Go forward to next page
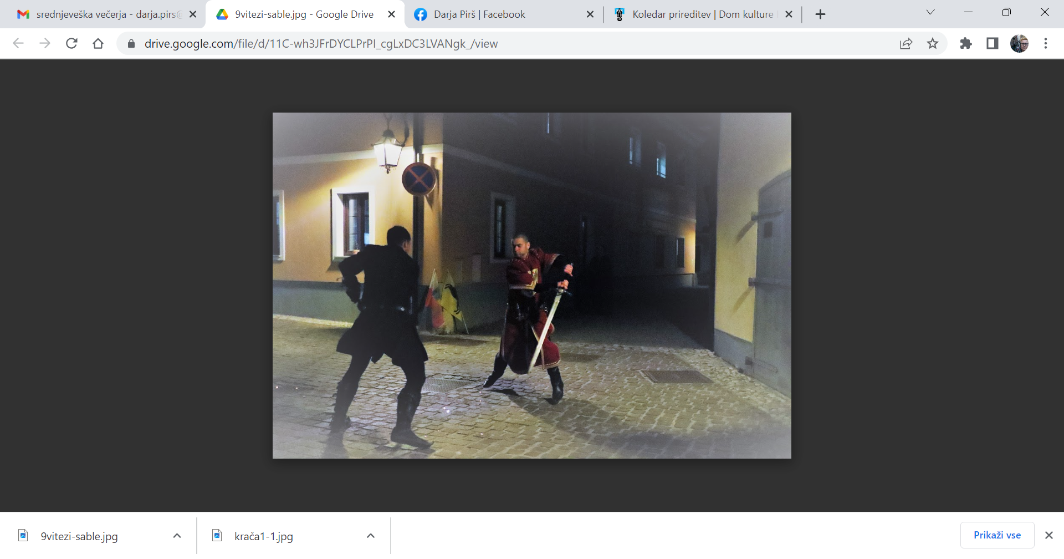The image size is (1064, 559). click(x=45, y=43)
